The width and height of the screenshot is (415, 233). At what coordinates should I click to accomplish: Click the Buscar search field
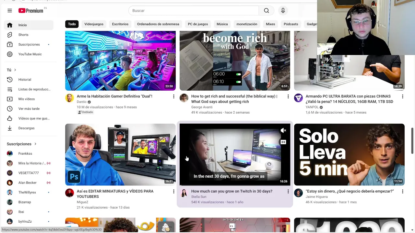(194, 11)
